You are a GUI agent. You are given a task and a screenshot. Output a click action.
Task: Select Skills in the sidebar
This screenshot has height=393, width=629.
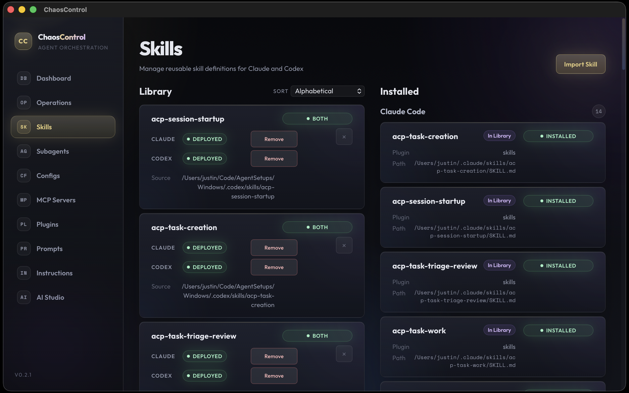[63, 127]
